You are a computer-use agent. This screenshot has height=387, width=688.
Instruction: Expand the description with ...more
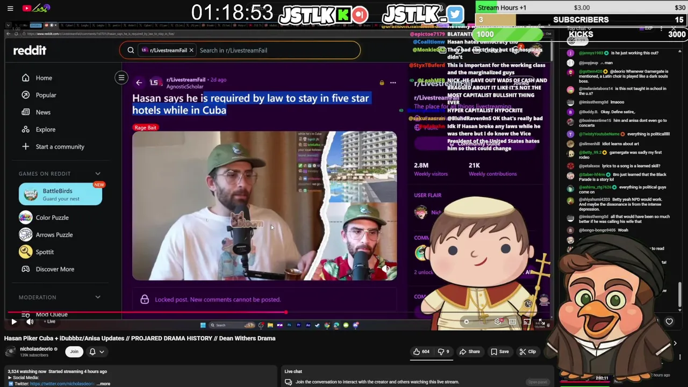[x=103, y=384]
